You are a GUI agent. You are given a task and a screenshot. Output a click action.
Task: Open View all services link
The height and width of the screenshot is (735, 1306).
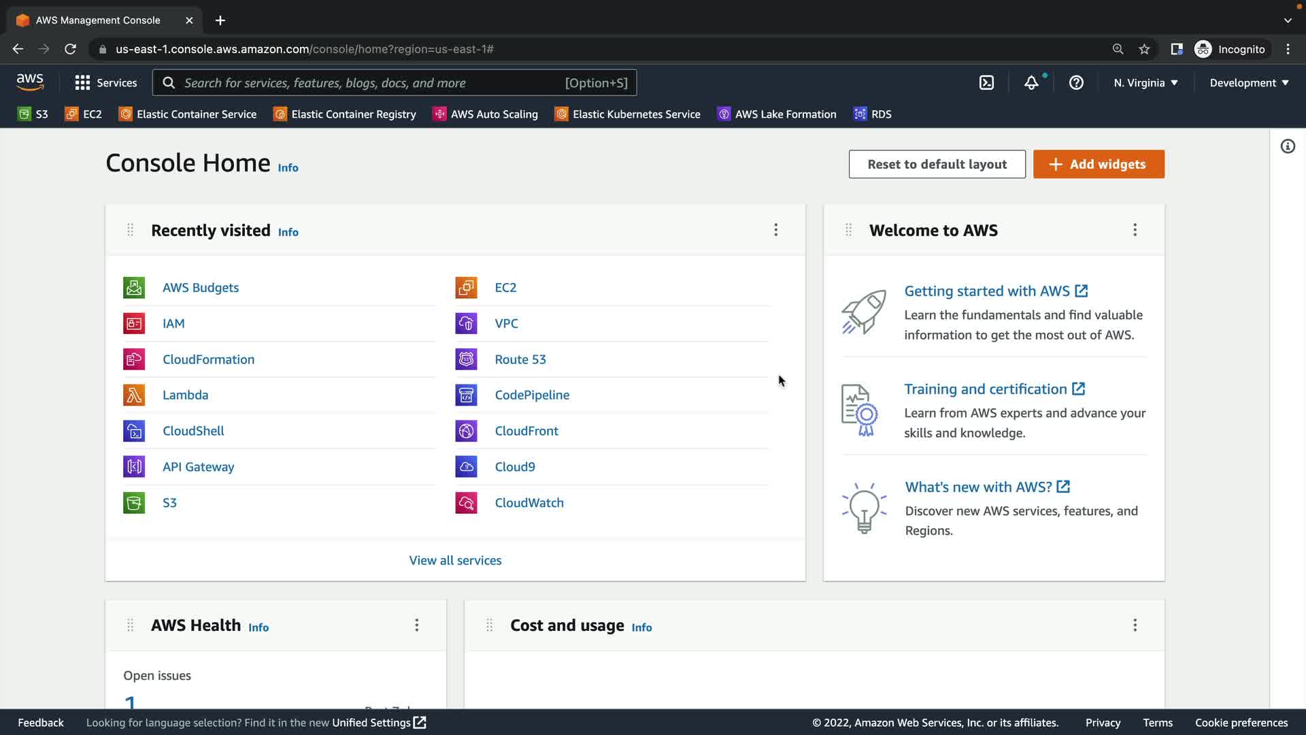point(455,560)
